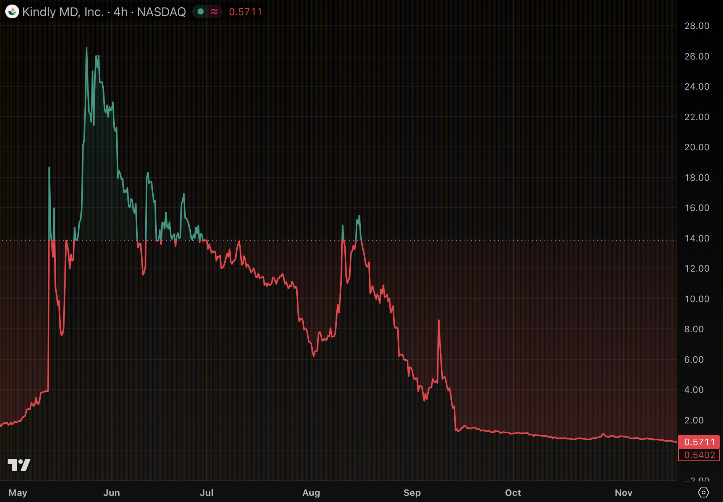The width and height of the screenshot is (723, 502).
Task: Click the Oct label on time axis
Action: 513,493
